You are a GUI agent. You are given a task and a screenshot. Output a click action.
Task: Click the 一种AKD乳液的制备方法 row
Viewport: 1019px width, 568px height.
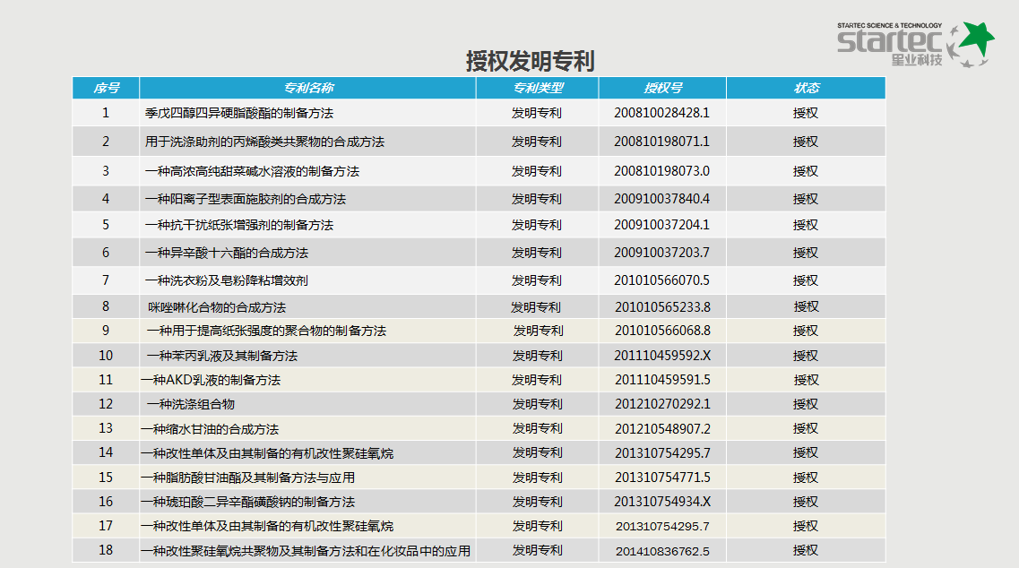tap(211, 380)
